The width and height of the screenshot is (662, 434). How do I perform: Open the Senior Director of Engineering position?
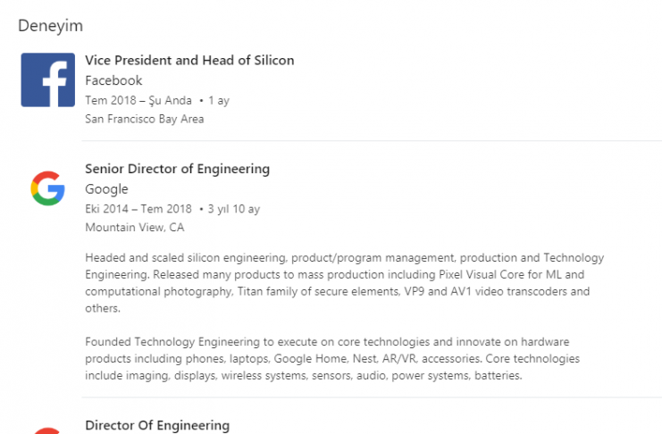[177, 169]
